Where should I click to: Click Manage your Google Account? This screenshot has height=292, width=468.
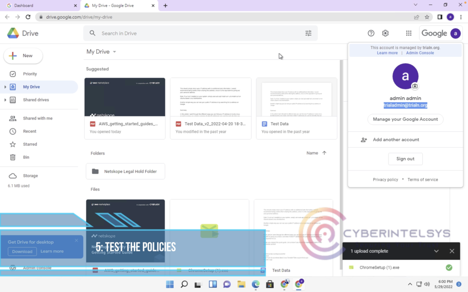405,119
